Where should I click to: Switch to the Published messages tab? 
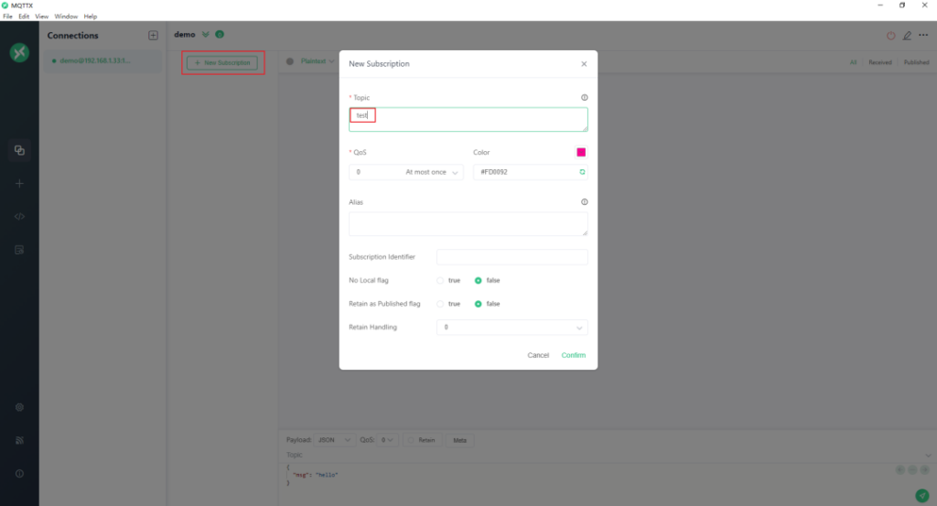tap(916, 62)
